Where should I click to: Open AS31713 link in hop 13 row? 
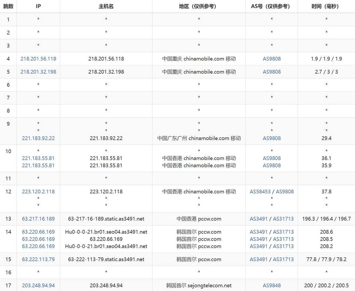283,219
